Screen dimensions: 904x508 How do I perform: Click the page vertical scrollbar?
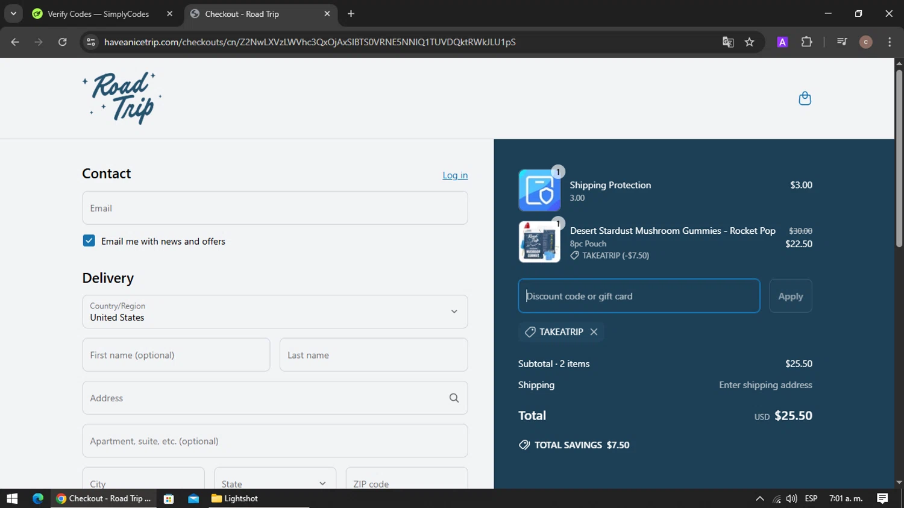click(899, 160)
